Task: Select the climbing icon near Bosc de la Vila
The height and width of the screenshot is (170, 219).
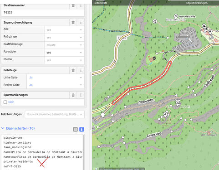Action: pyautogui.click(x=155, y=21)
